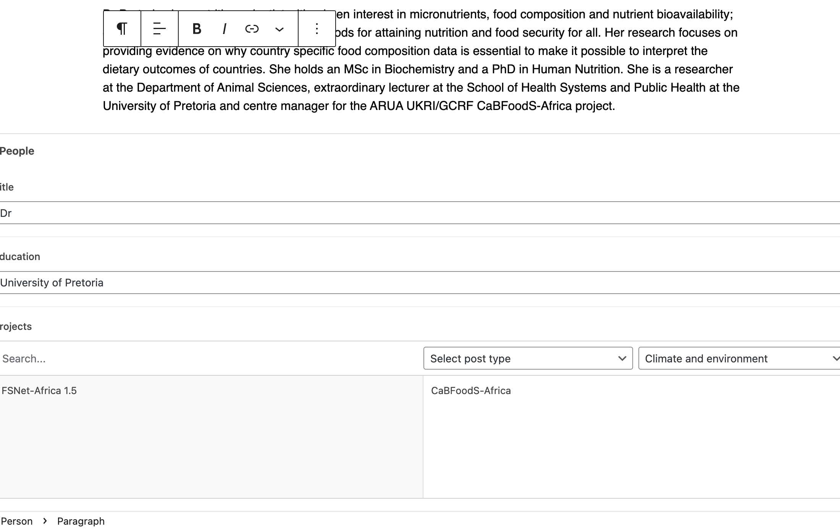Click the paragraph block type icon
The image size is (840, 530).
[x=122, y=29]
